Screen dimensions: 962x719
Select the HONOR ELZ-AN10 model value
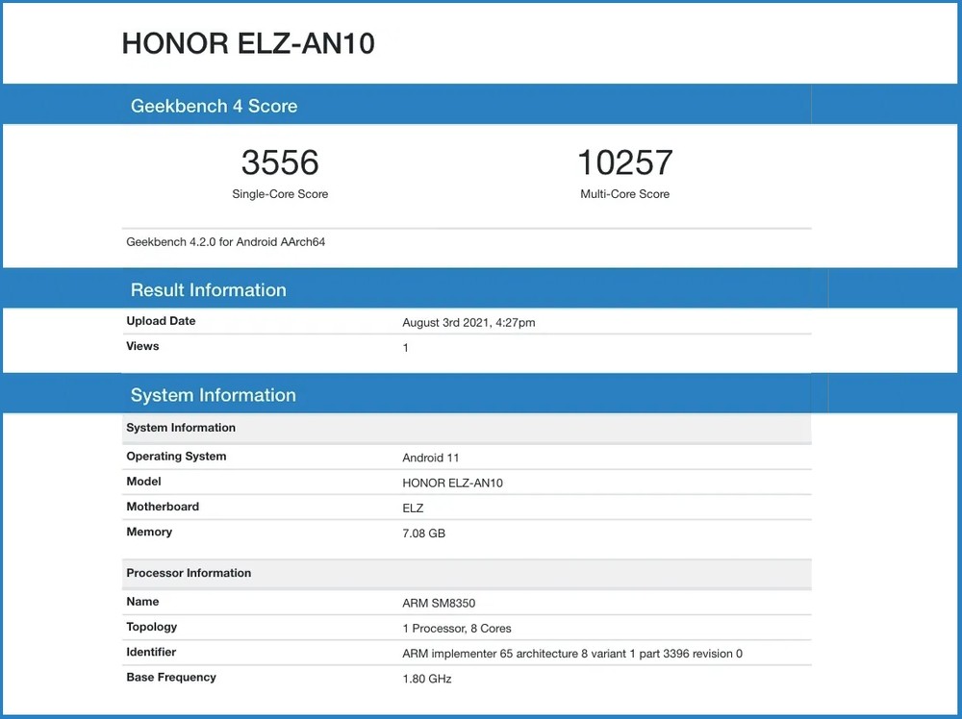[x=453, y=483]
